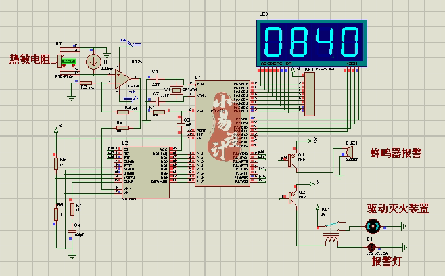Select resistor R3
The width and height of the screenshot is (445, 276).
(x=123, y=112)
